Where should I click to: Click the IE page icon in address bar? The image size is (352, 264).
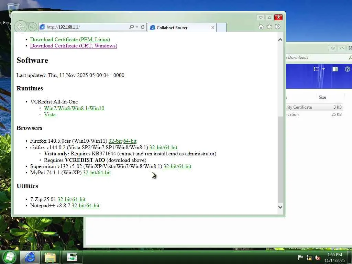[42, 27]
